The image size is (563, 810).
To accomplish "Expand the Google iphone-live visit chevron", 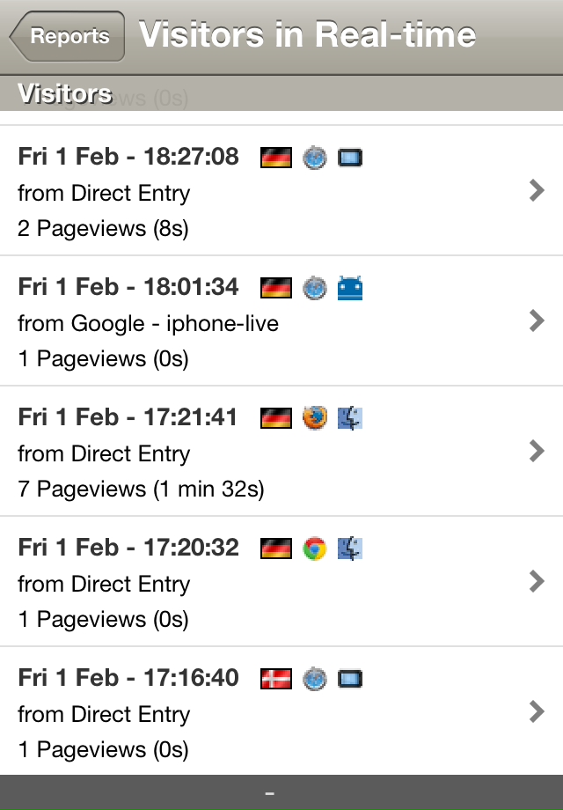I will point(537,320).
